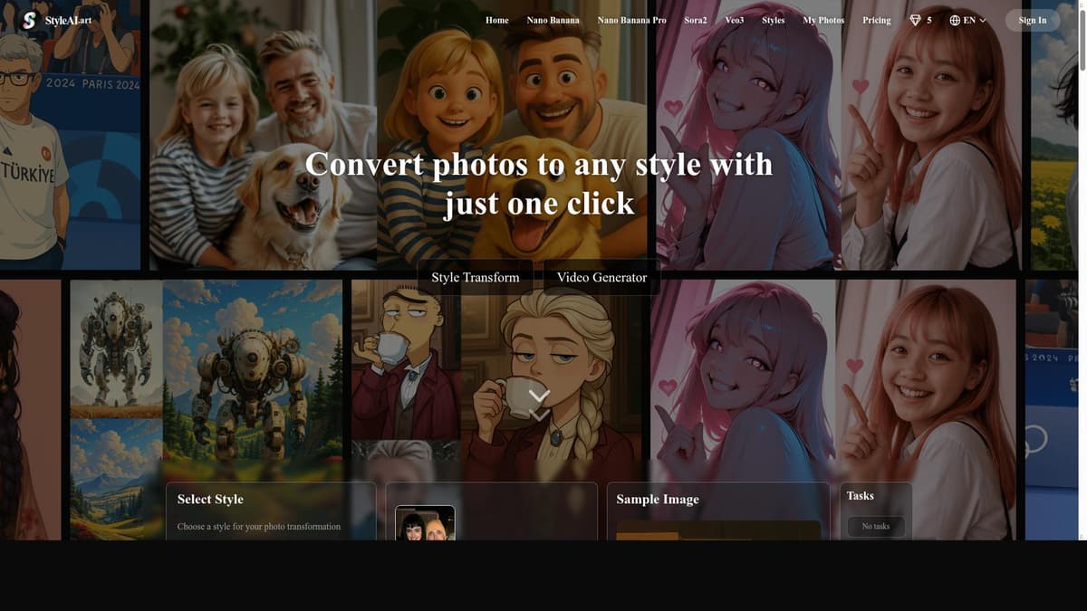1087x611 pixels.
Task: Switch to the Video Generator tab
Action: tap(601, 276)
